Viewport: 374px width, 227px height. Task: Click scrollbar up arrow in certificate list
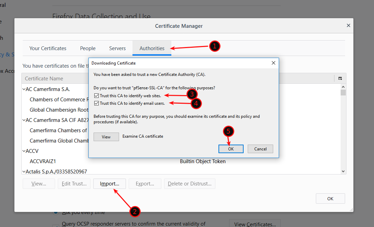343,87
